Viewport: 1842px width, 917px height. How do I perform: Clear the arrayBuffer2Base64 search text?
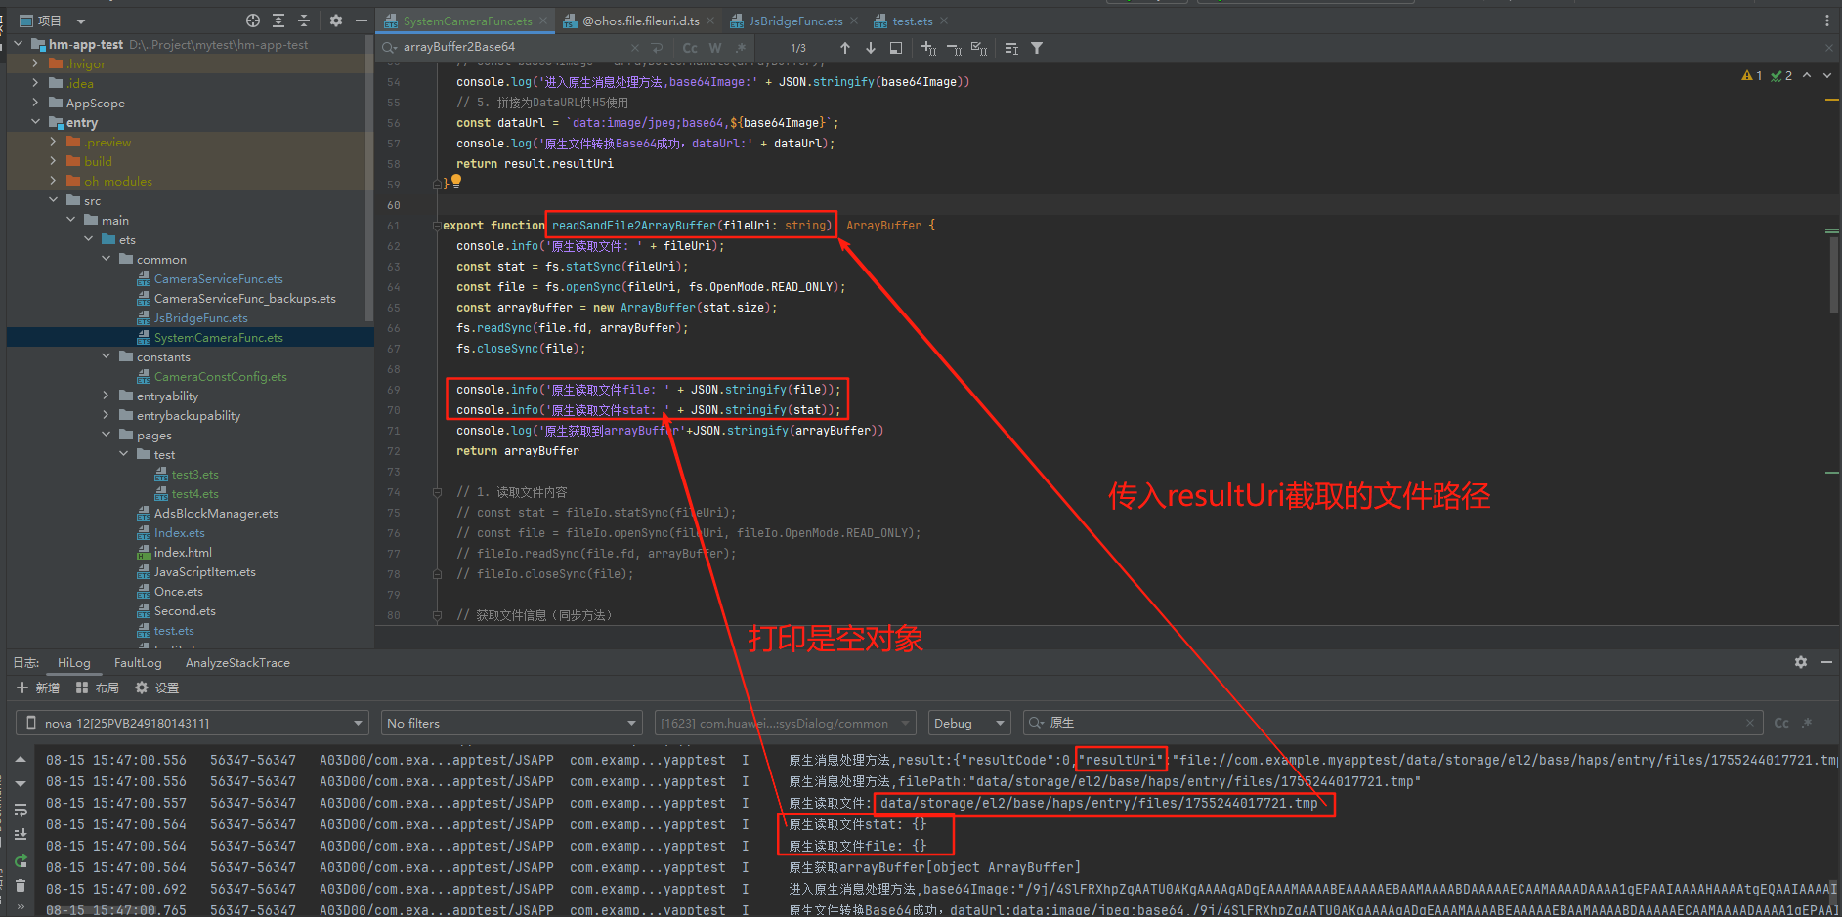(x=635, y=48)
